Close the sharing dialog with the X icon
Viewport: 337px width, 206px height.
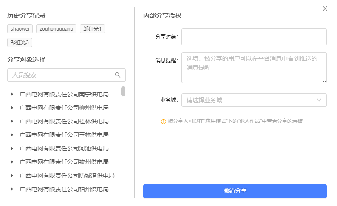point(325,8)
